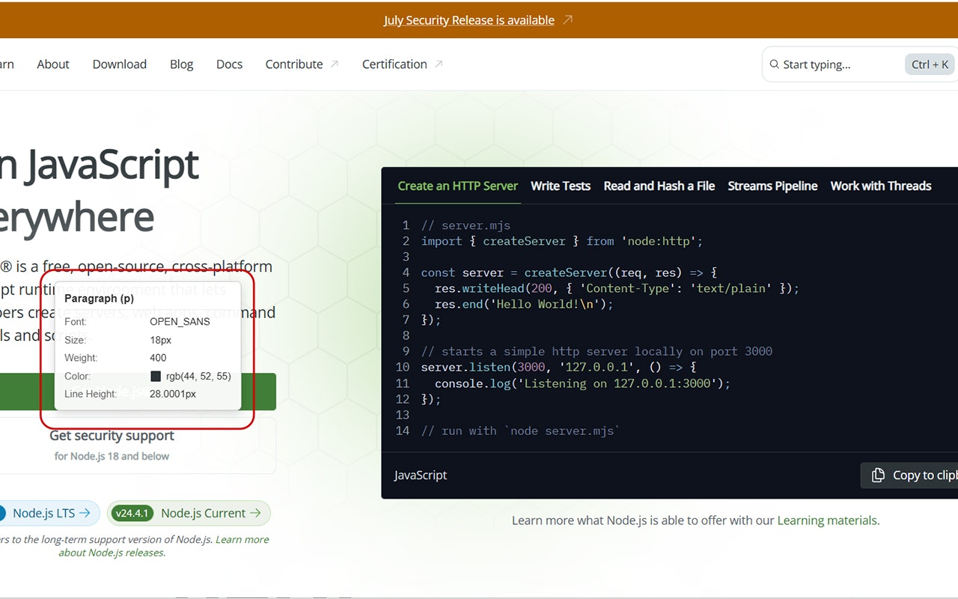
Task: Click the external arrow icon next to Contribute
Action: [x=335, y=64]
